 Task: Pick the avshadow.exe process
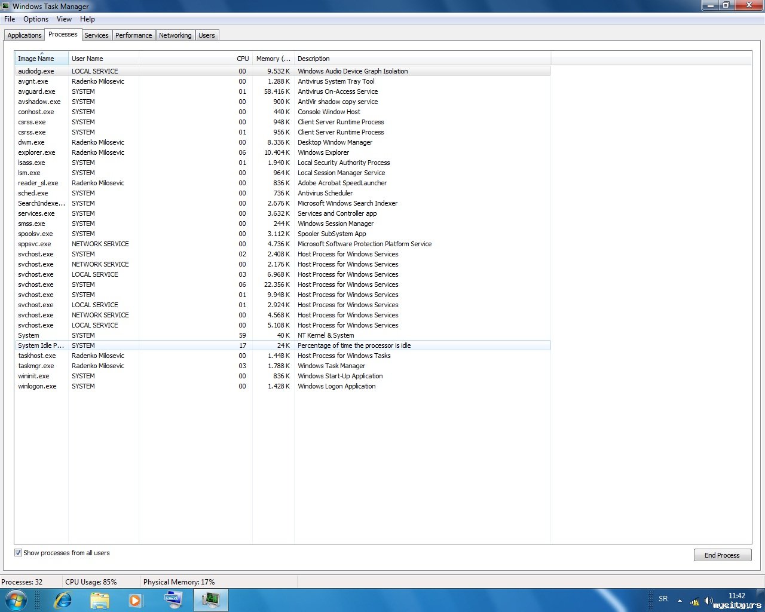point(283,102)
